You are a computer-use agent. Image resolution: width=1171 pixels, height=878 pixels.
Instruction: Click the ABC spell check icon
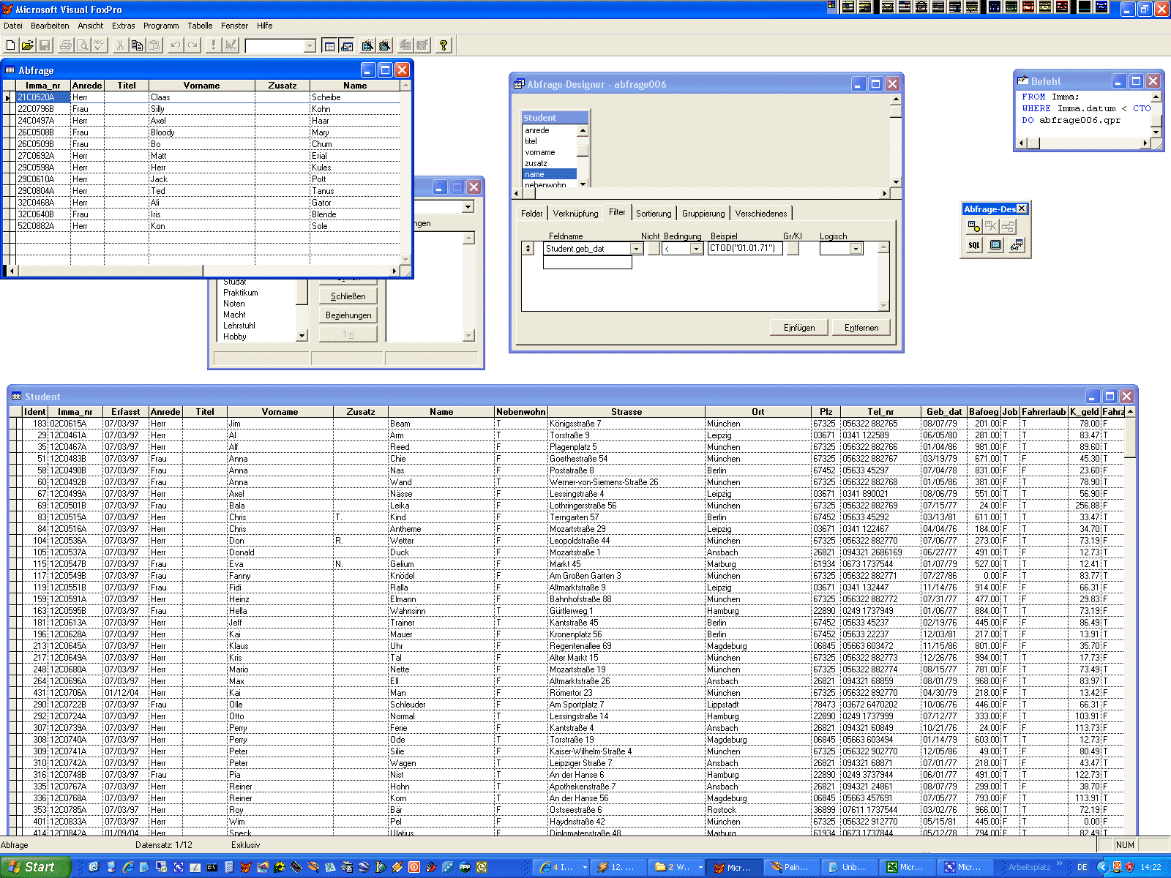[100, 45]
